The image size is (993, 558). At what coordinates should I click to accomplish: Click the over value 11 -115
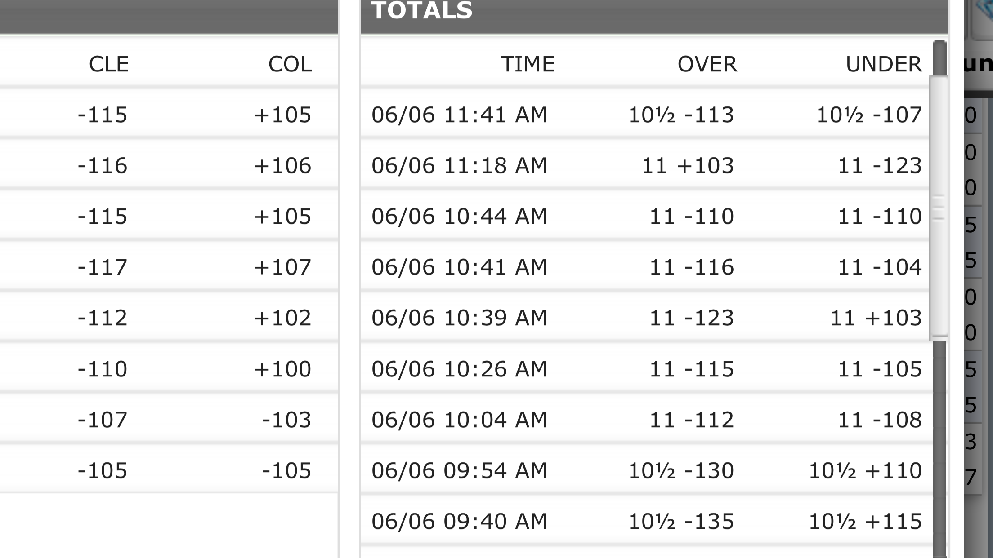[x=692, y=369]
